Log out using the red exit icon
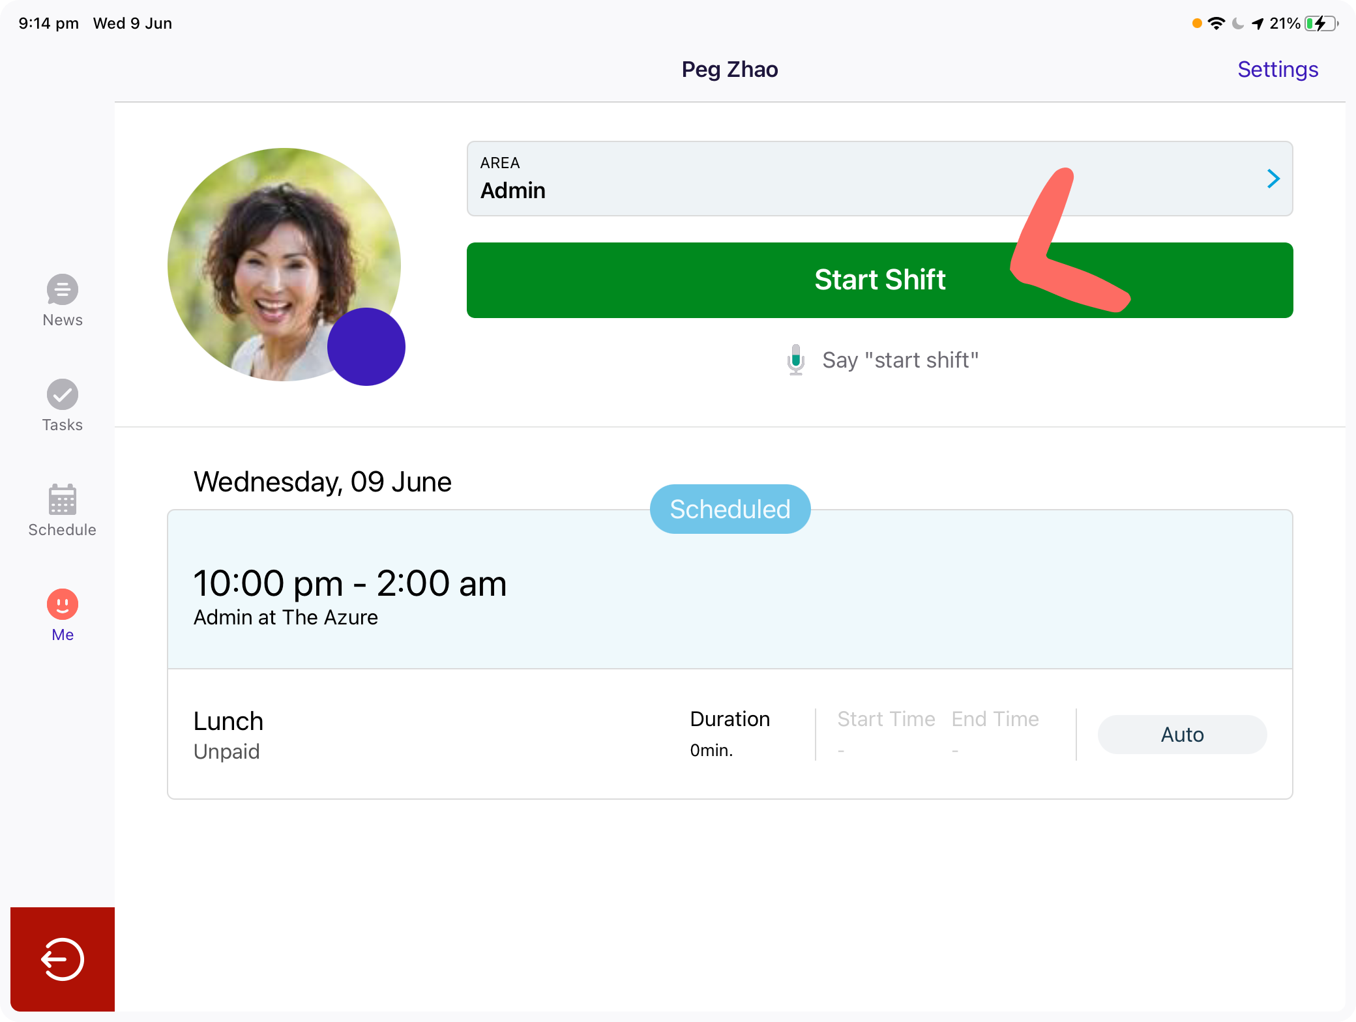The height and width of the screenshot is (1022, 1356). tap(62, 958)
